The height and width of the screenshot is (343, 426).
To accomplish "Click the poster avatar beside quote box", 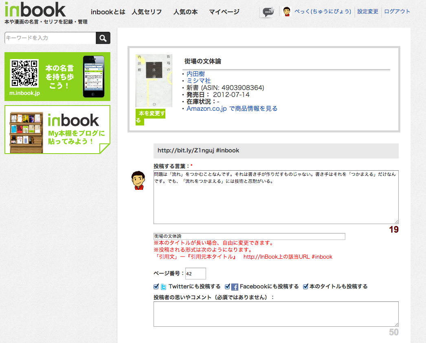I will point(138,180).
